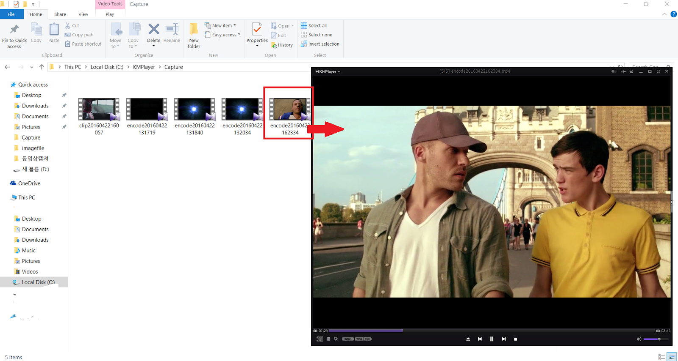Expand the Open button dropdown arrow
Viewport: 678px width, 361px height.
[x=292, y=26]
